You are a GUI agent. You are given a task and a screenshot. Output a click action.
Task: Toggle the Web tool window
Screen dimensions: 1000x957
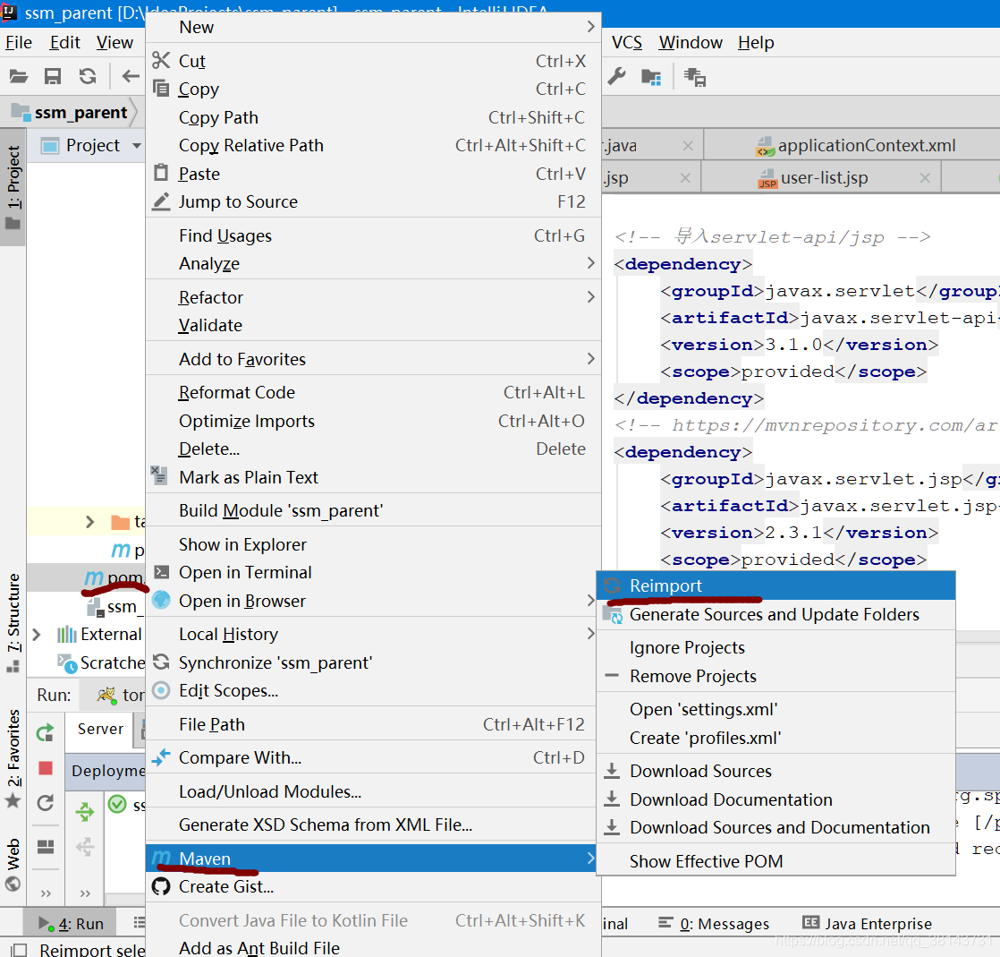pyautogui.click(x=13, y=864)
